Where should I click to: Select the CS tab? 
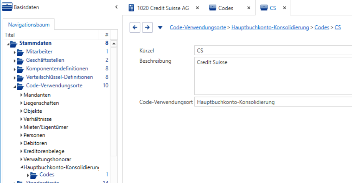tap(273, 8)
